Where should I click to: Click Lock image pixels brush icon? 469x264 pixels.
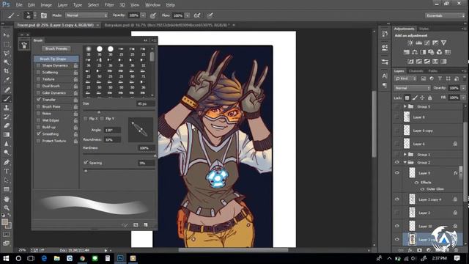(415, 98)
